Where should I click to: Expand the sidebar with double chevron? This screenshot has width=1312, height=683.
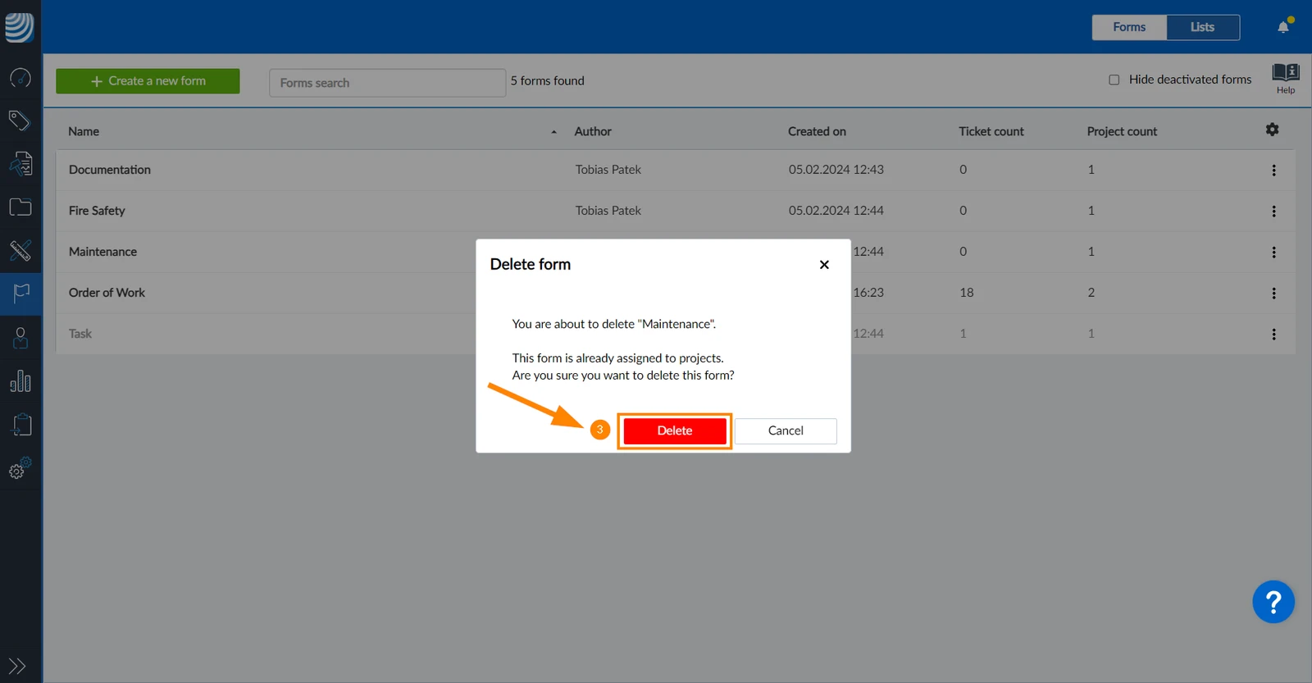(17, 666)
